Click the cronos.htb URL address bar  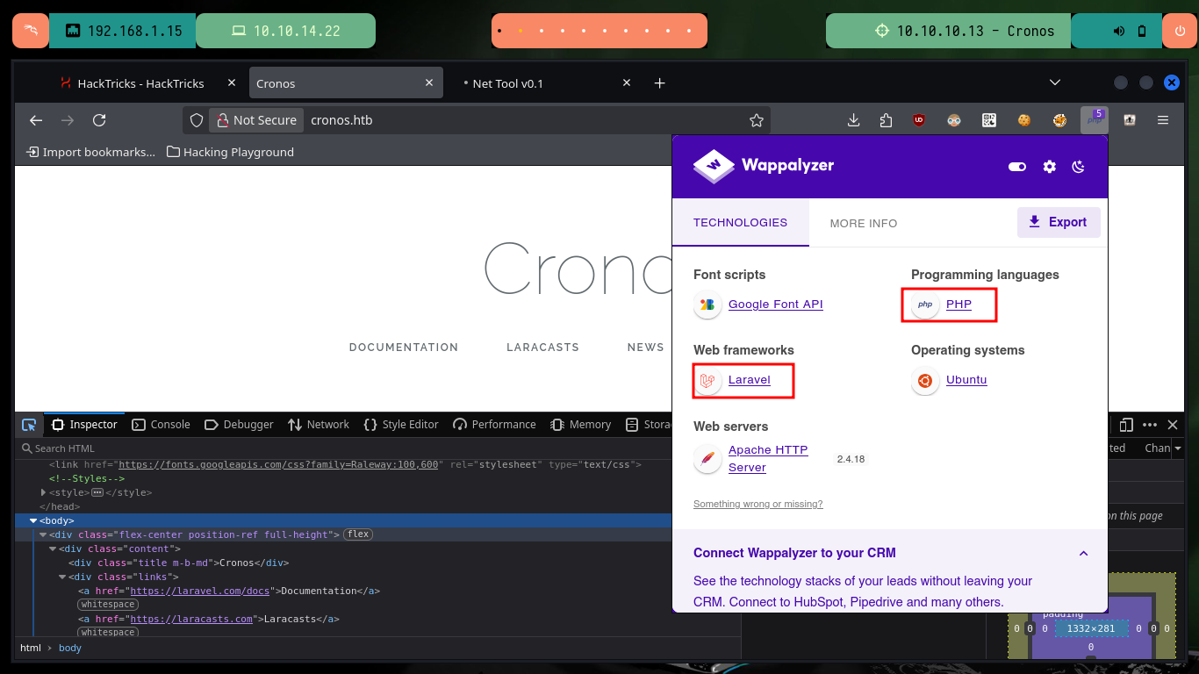[x=524, y=120]
